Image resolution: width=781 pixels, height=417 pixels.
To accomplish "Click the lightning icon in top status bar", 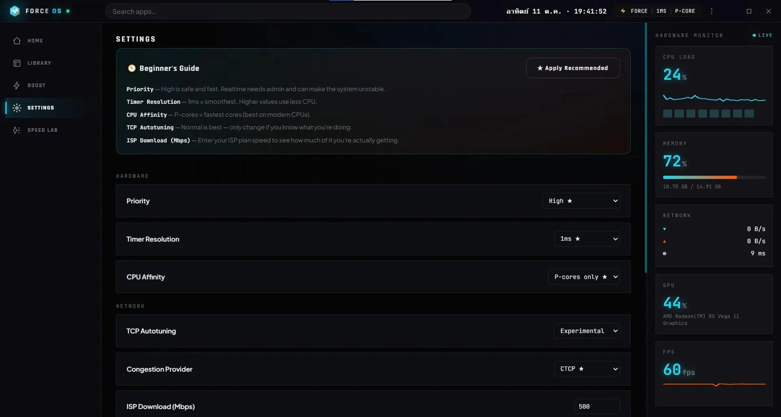I will click(x=623, y=11).
